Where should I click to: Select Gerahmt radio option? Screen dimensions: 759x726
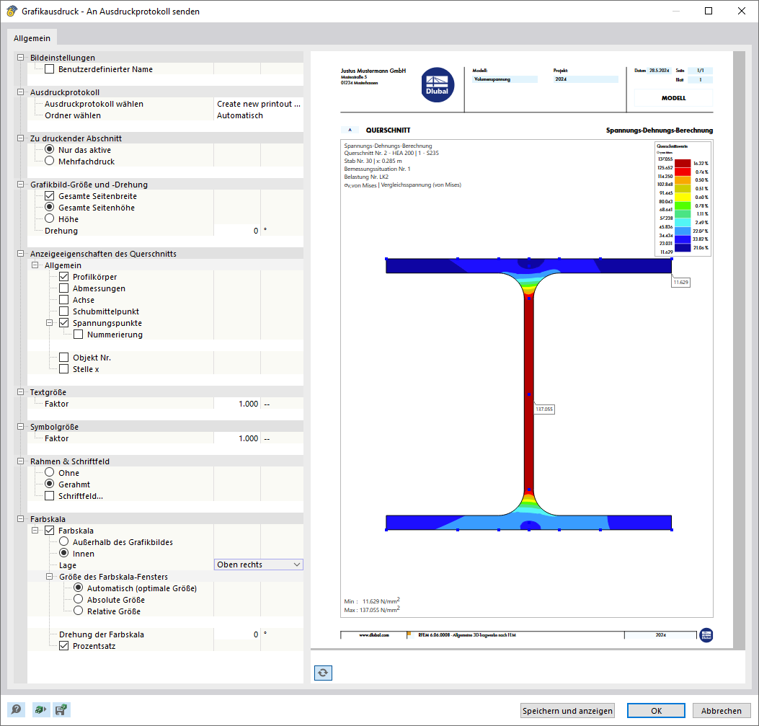coord(49,484)
